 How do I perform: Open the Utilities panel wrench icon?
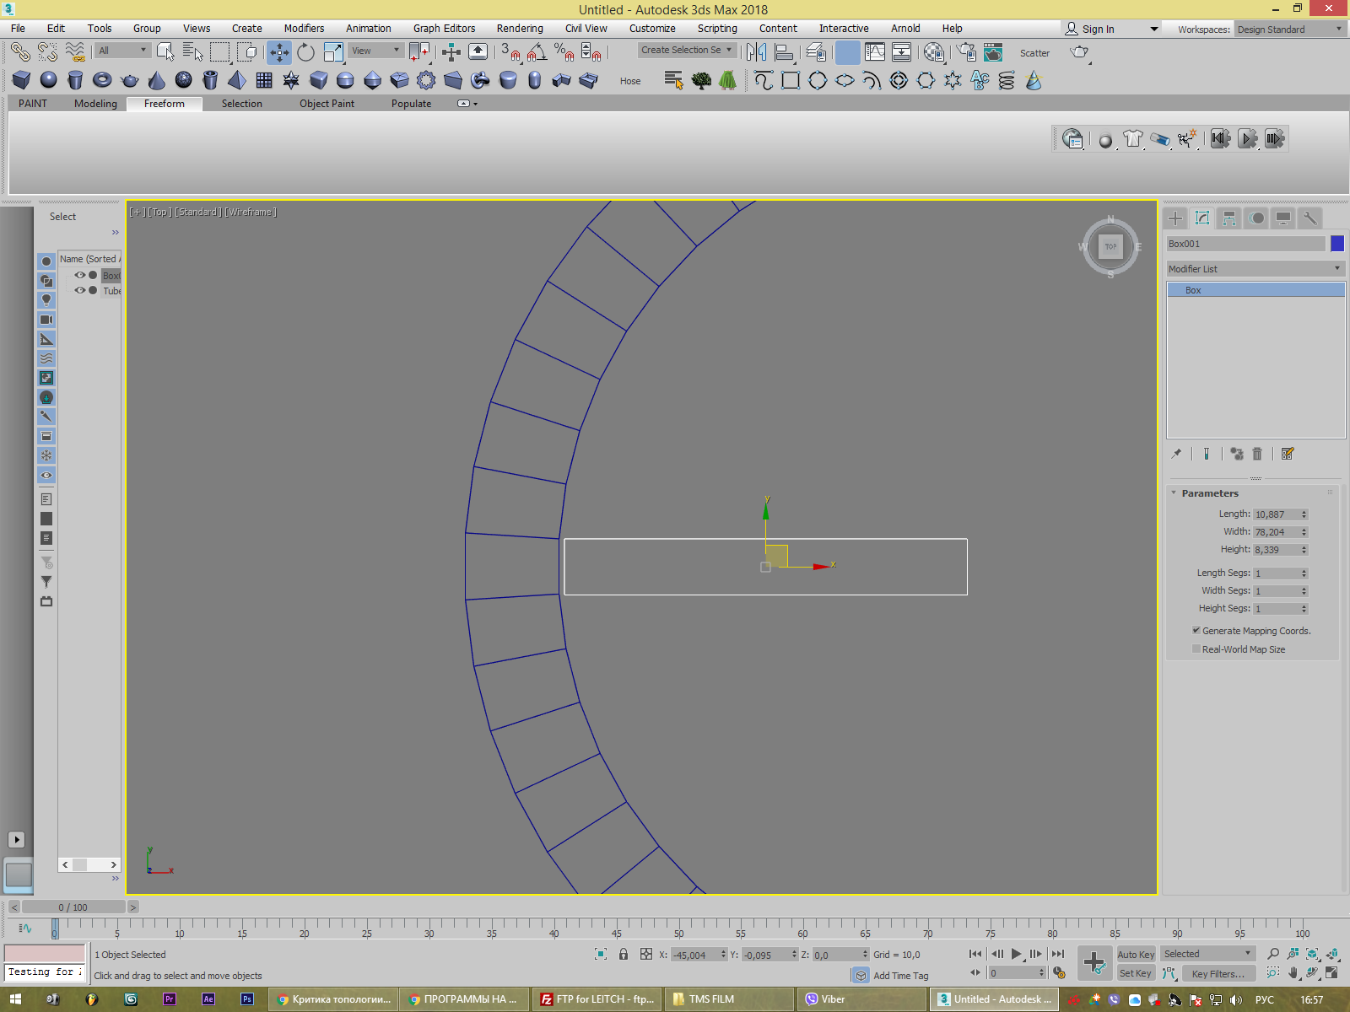pos(1309,218)
